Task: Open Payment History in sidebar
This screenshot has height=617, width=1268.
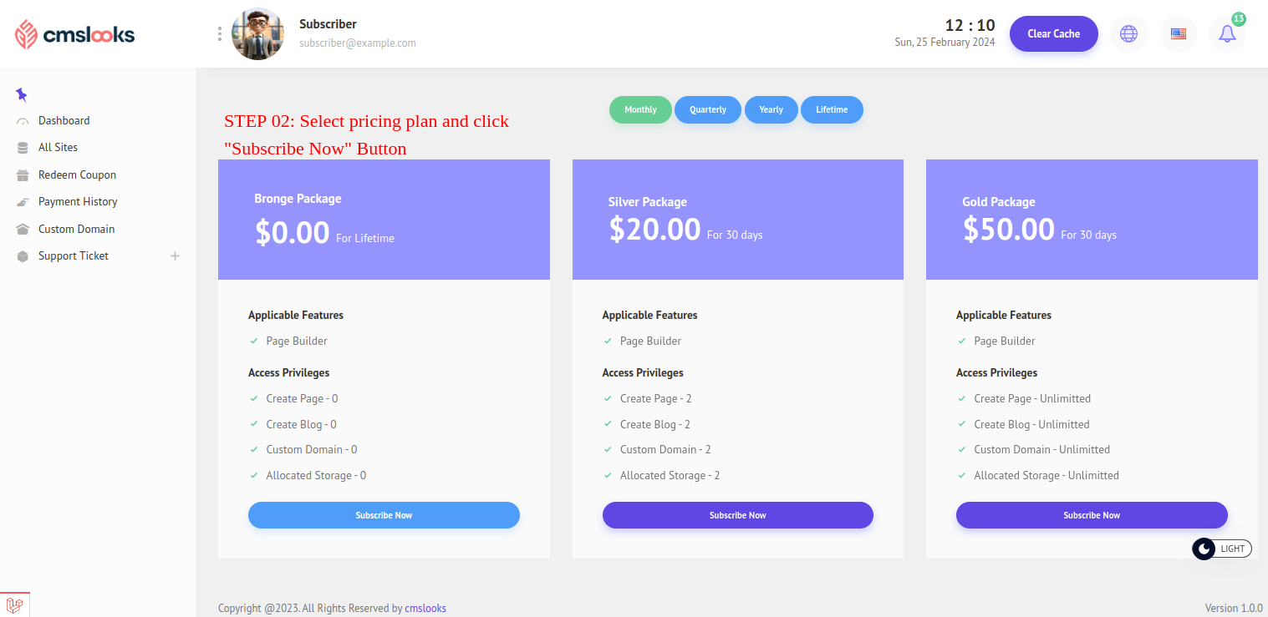Action: (x=78, y=201)
